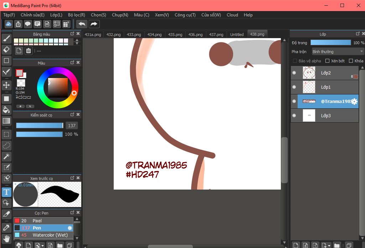Open the Tệp(F) menu
Viewport: 365px width, 248px height.
[9, 15]
